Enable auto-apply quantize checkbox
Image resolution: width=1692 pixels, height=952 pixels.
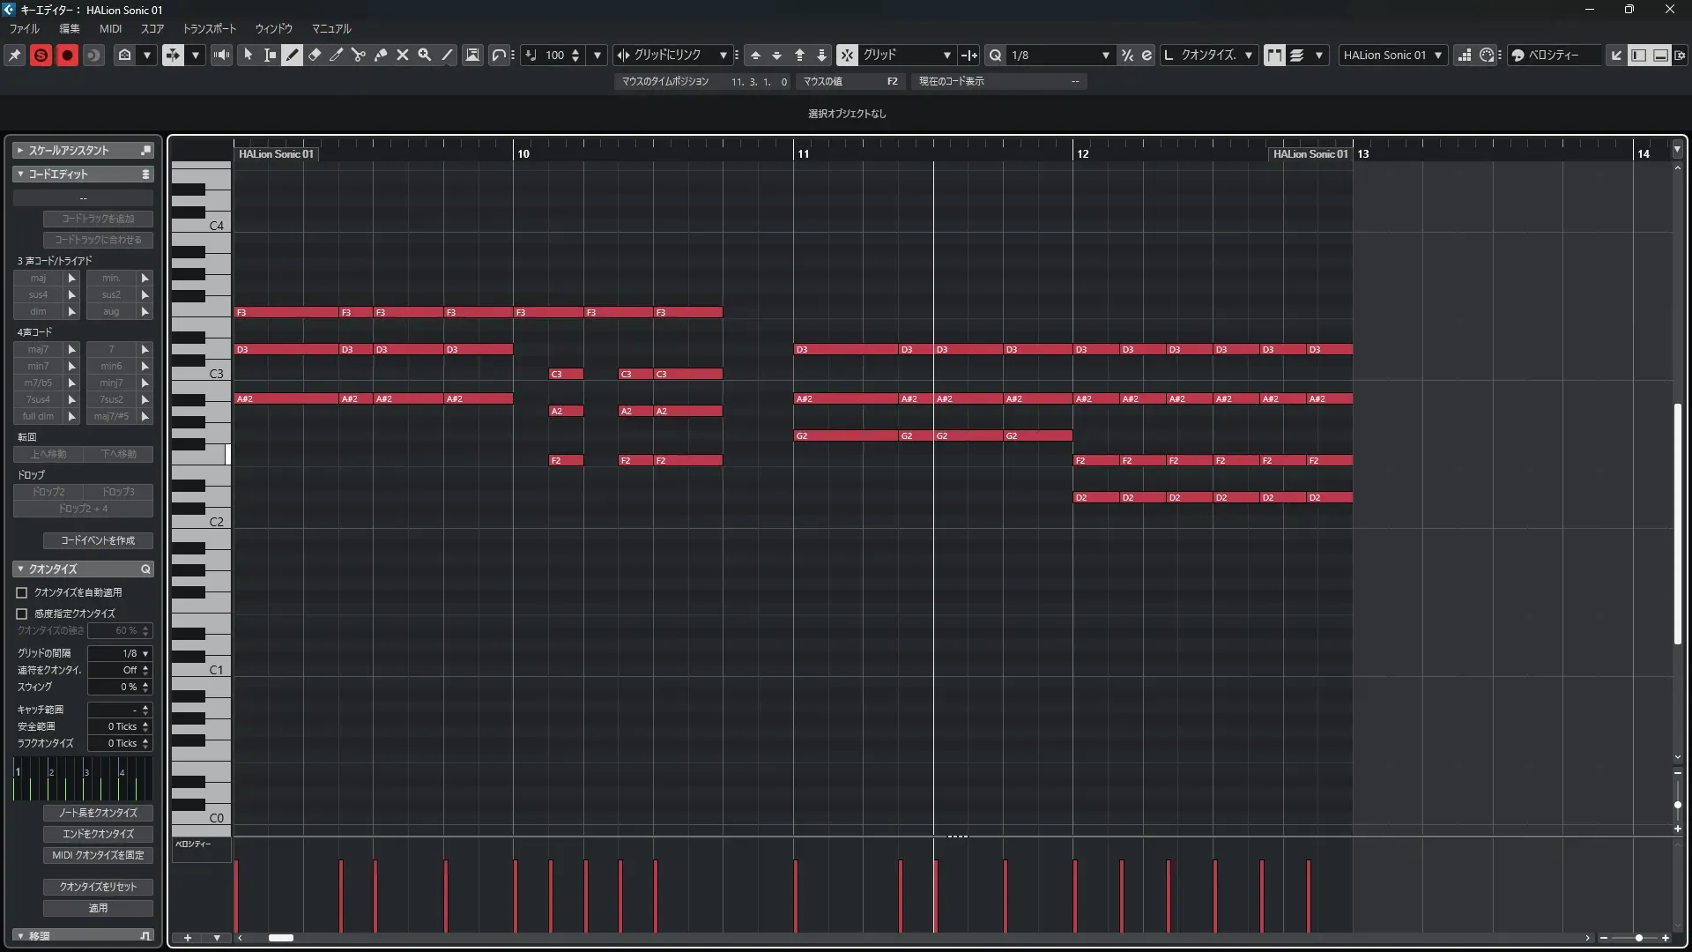click(22, 592)
